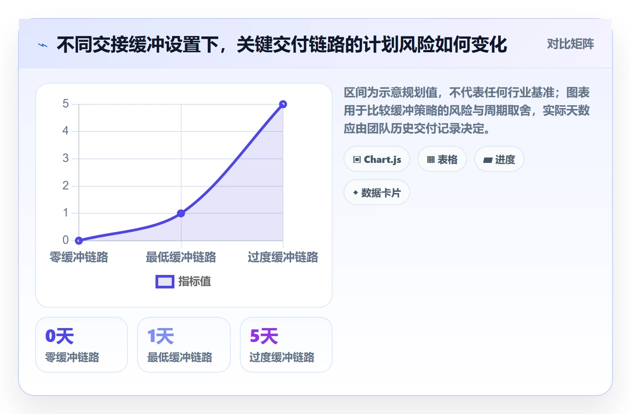Click the 对比矩阵 label in the header
This screenshot has width=631, height=414.
tap(570, 44)
